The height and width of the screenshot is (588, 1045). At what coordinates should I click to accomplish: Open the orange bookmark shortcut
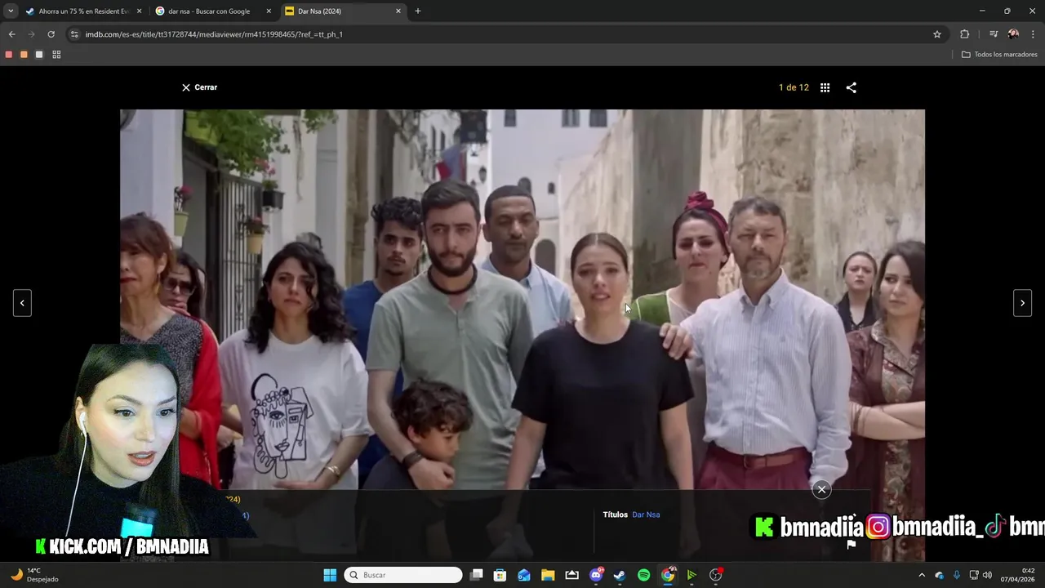pyautogui.click(x=24, y=55)
